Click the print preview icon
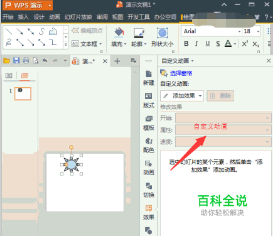Image resolution: width=273 pixels, height=236 pixels. (x=36, y=61)
